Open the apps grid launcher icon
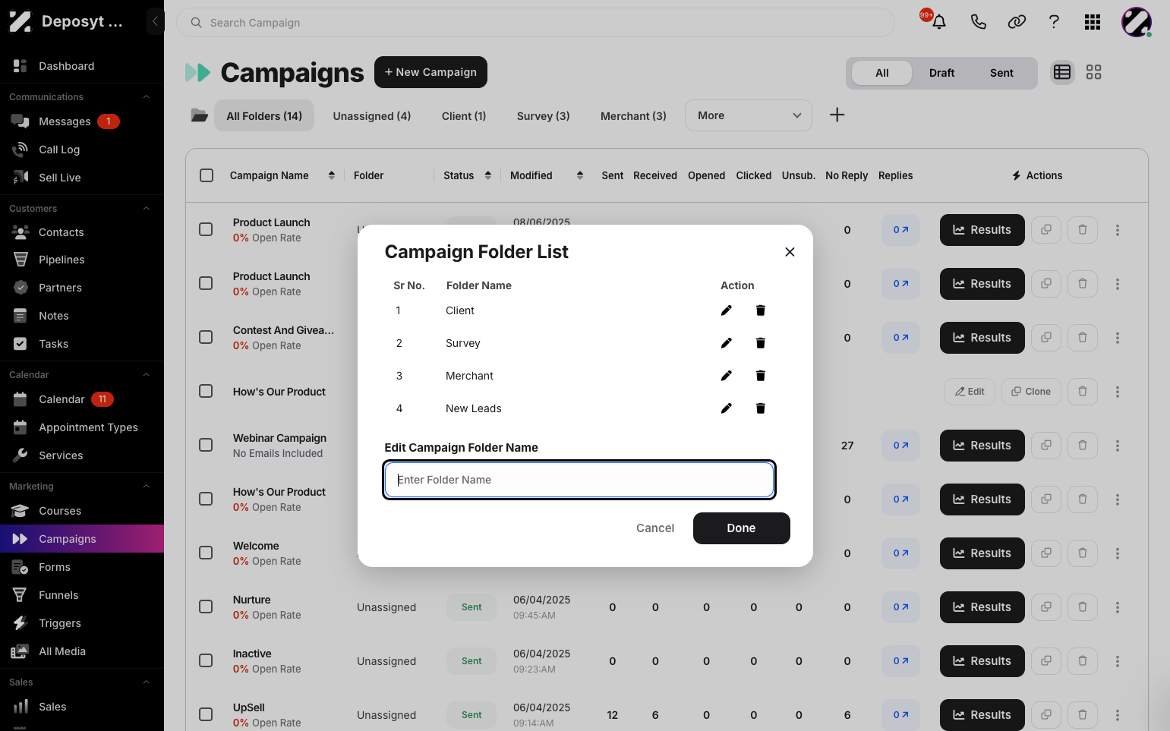 point(1093,22)
